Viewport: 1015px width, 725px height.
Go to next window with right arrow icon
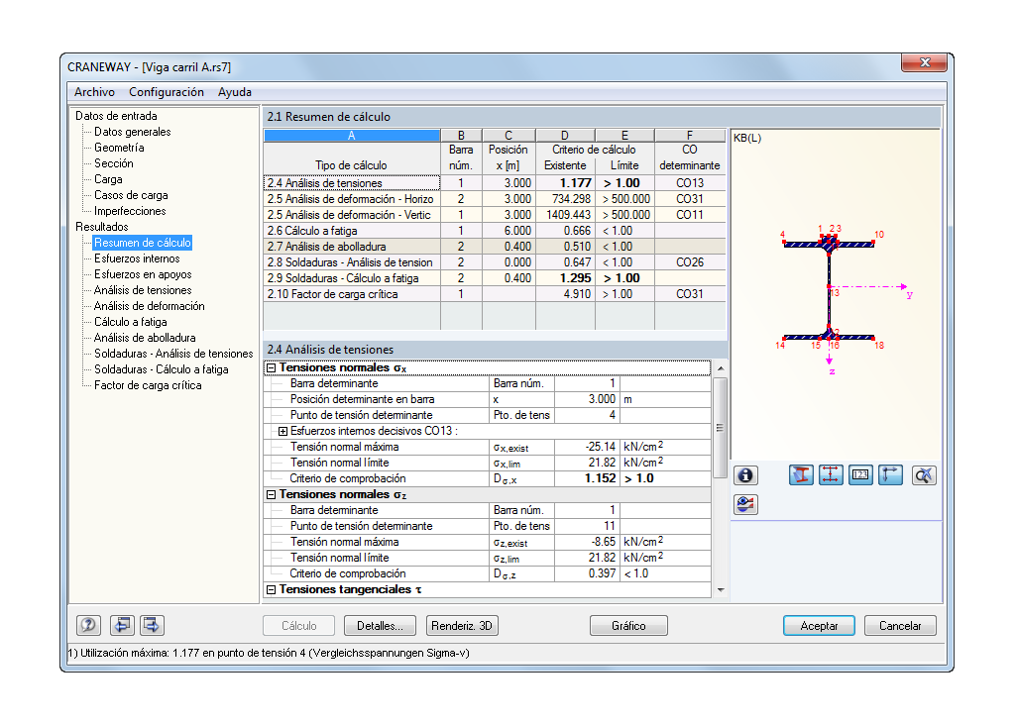coord(152,625)
